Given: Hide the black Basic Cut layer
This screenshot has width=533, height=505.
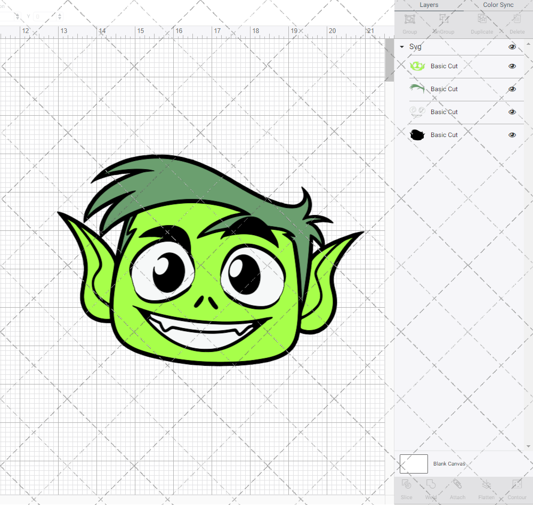Looking at the screenshot, I should [512, 135].
